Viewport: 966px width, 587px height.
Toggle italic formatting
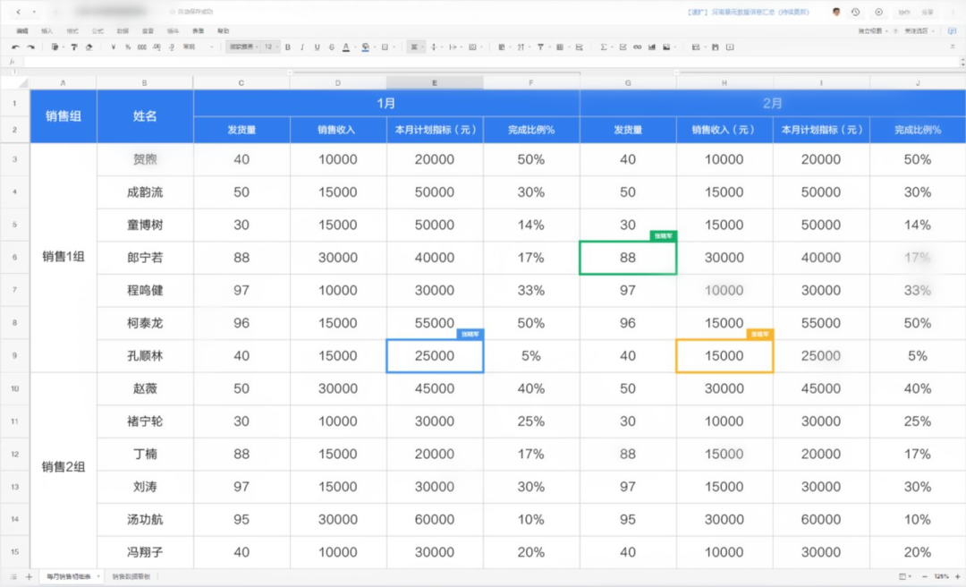pyautogui.click(x=302, y=47)
